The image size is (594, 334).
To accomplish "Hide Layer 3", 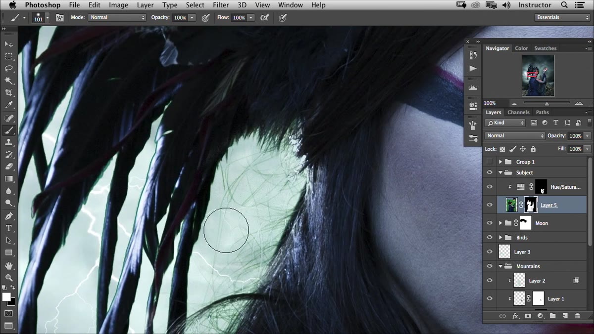I will (490, 252).
